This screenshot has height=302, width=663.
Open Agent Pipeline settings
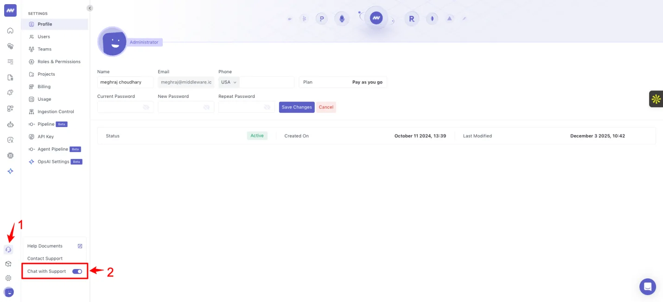point(54,149)
